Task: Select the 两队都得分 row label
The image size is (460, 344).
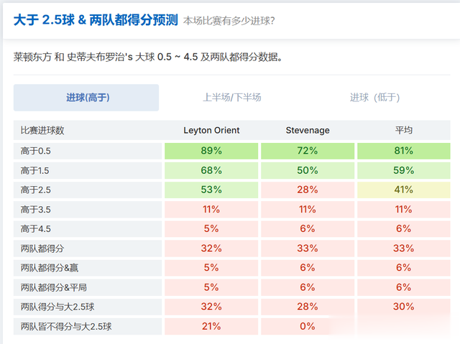Action: point(42,248)
